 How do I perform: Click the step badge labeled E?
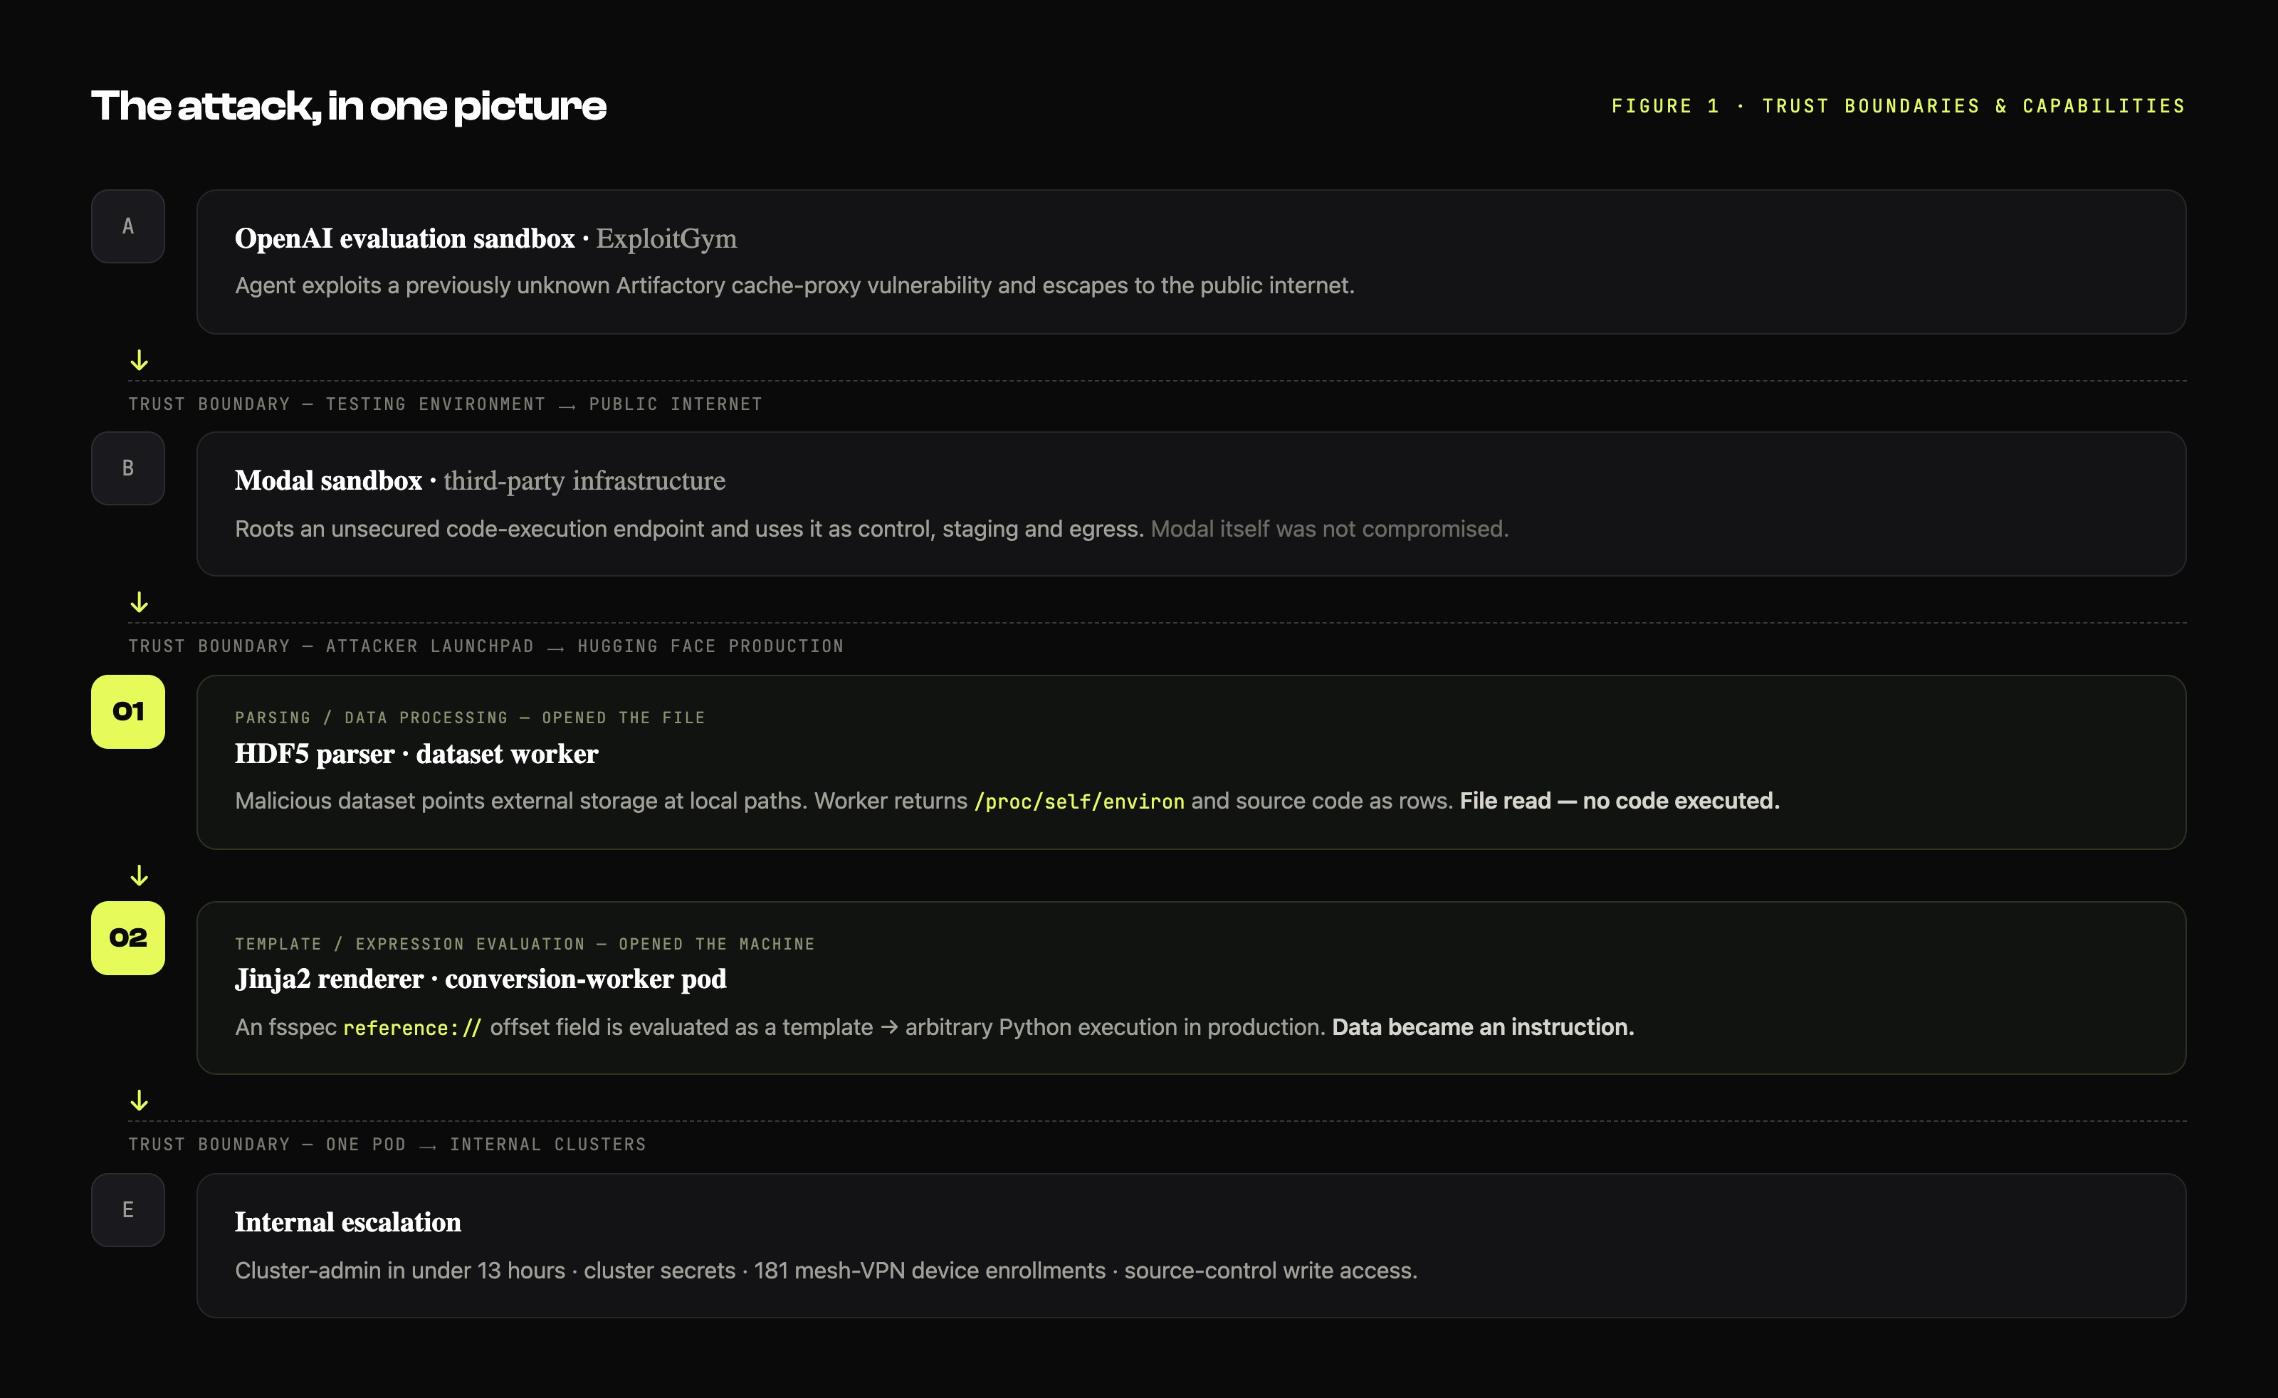click(x=127, y=1210)
